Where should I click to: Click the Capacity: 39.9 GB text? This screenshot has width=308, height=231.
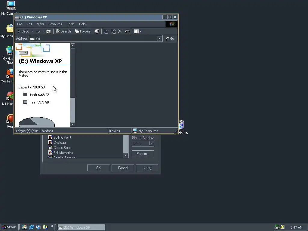coord(32,87)
